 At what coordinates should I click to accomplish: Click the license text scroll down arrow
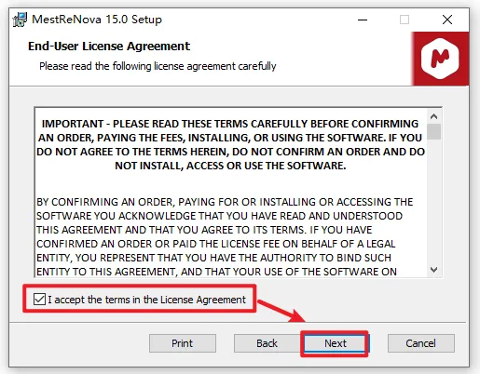(x=434, y=270)
